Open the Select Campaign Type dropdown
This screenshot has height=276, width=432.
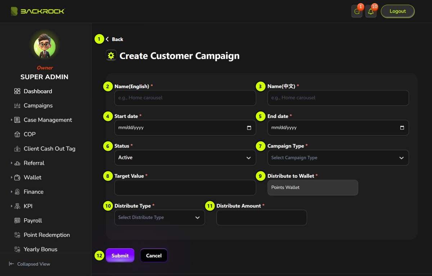click(338, 158)
